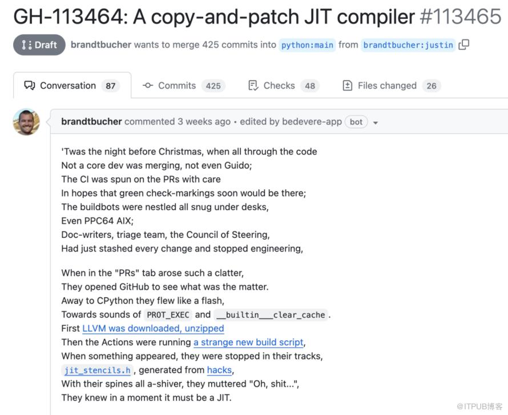Click the bot label badge
The width and height of the screenshot is (508, 415).
click(x=356, y=122)
